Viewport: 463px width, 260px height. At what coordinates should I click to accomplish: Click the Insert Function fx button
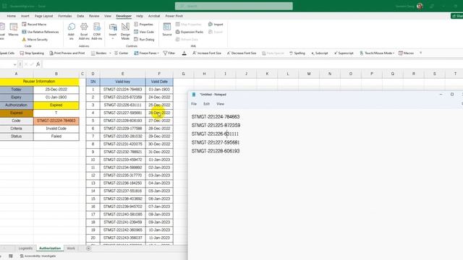(x=38, y=64)
